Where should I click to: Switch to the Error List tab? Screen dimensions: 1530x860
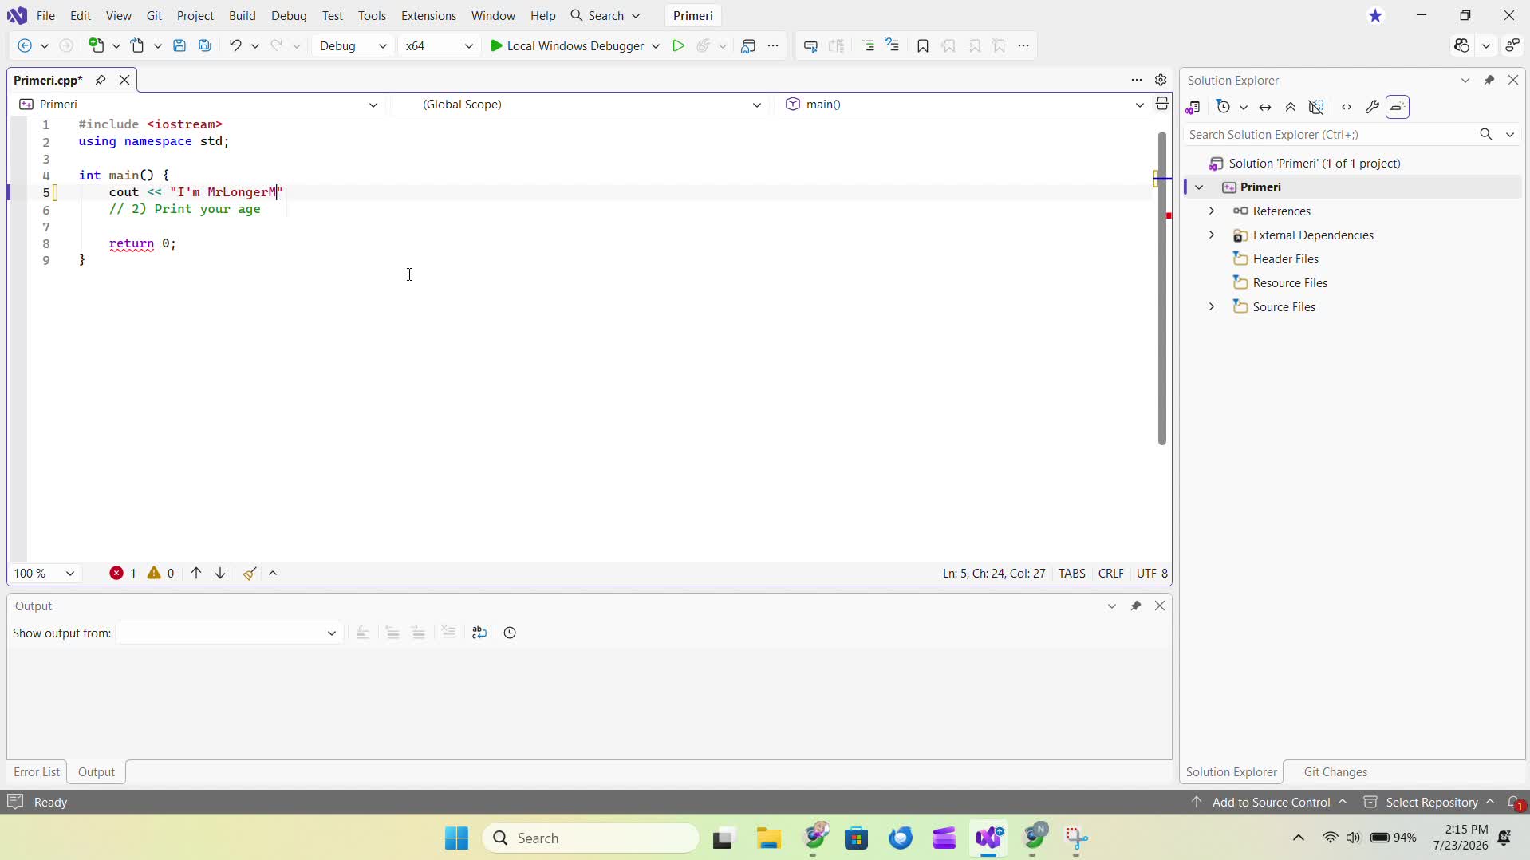tap(37, 772)
